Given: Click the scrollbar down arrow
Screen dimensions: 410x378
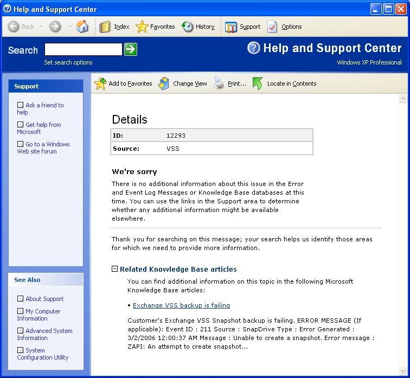Looking at the screenshot, I should coord(403,371).
